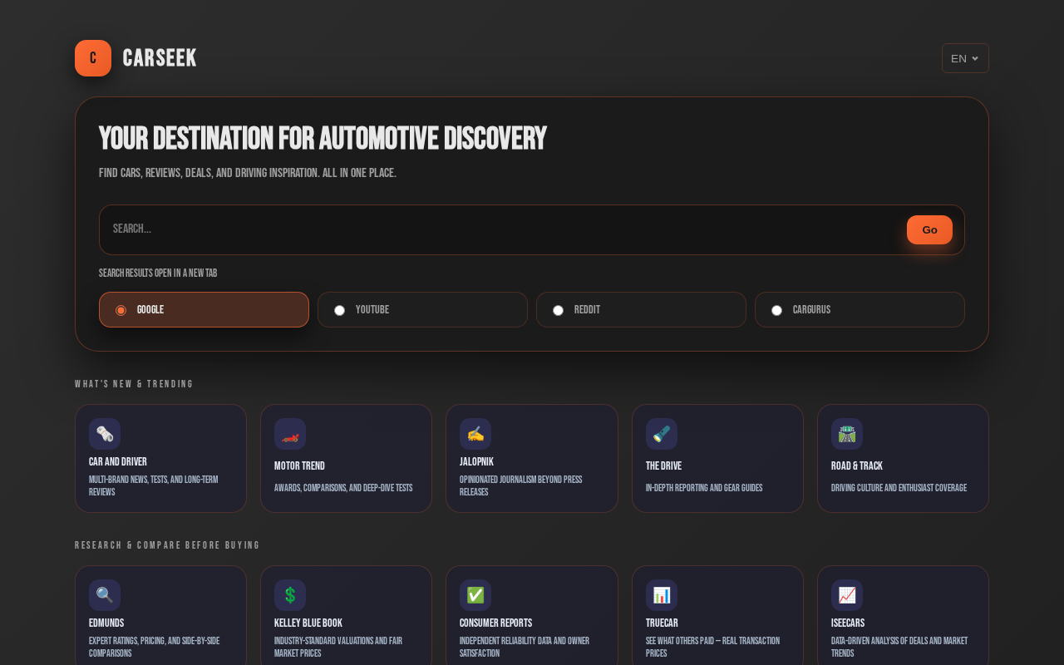The image size is (1064, 665).
Task: Click the Motor Trend race car icon
Action: click(x=290, y=434)
